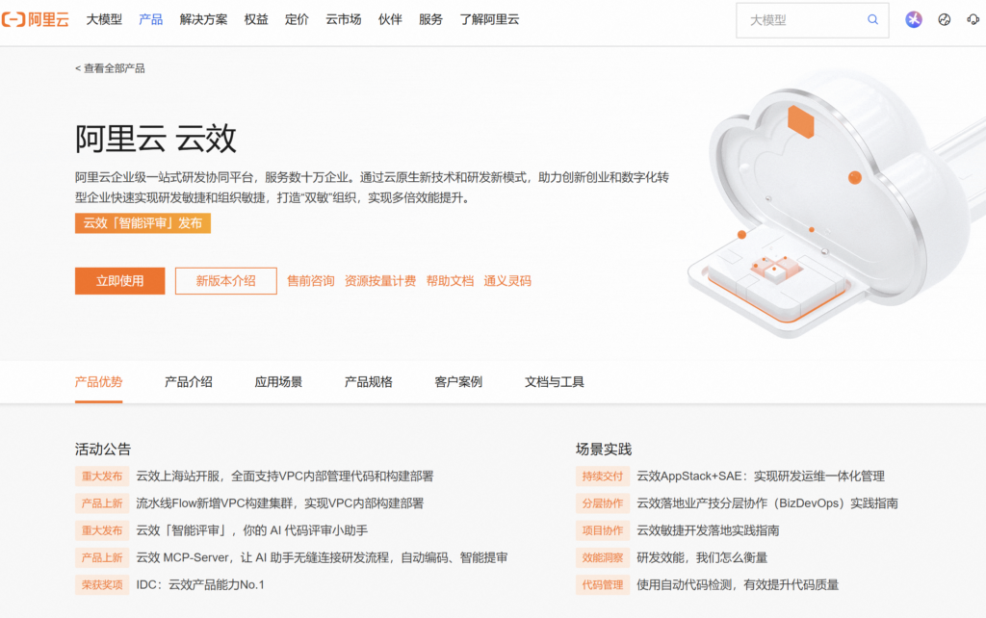
Task: Open the purple AI assistant icon
Action: (914, 19)
